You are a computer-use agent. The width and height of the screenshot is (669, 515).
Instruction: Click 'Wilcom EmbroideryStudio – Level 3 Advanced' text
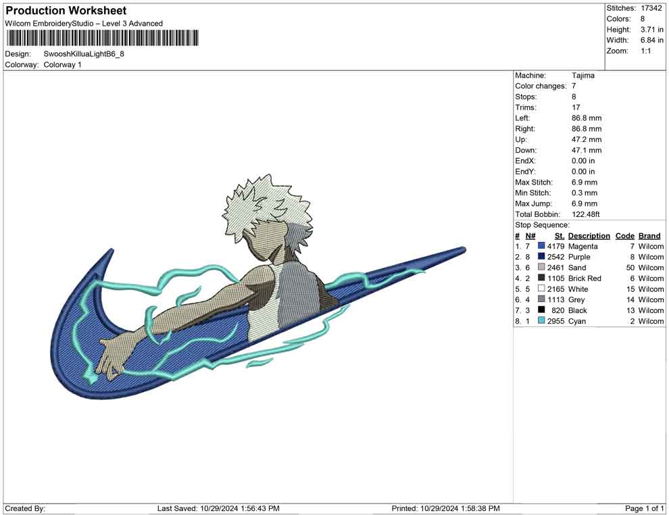pos(84,24)
